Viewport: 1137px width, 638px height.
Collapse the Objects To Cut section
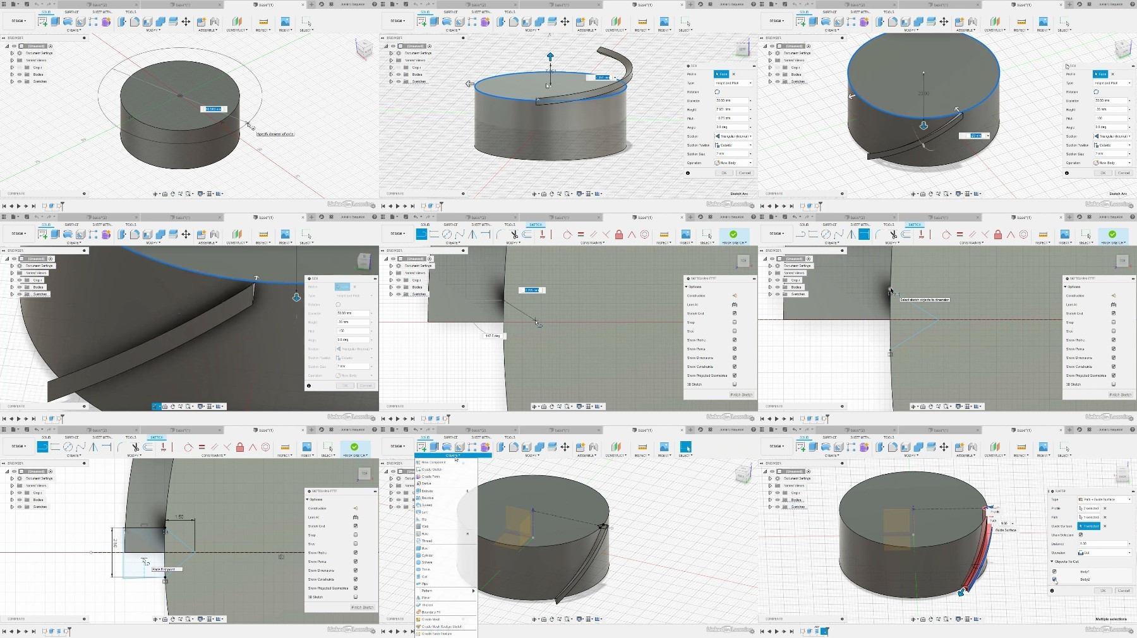click(x=1052, y=562)
